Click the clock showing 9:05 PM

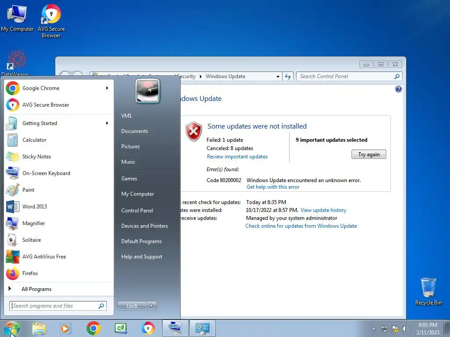pos(428,325)
